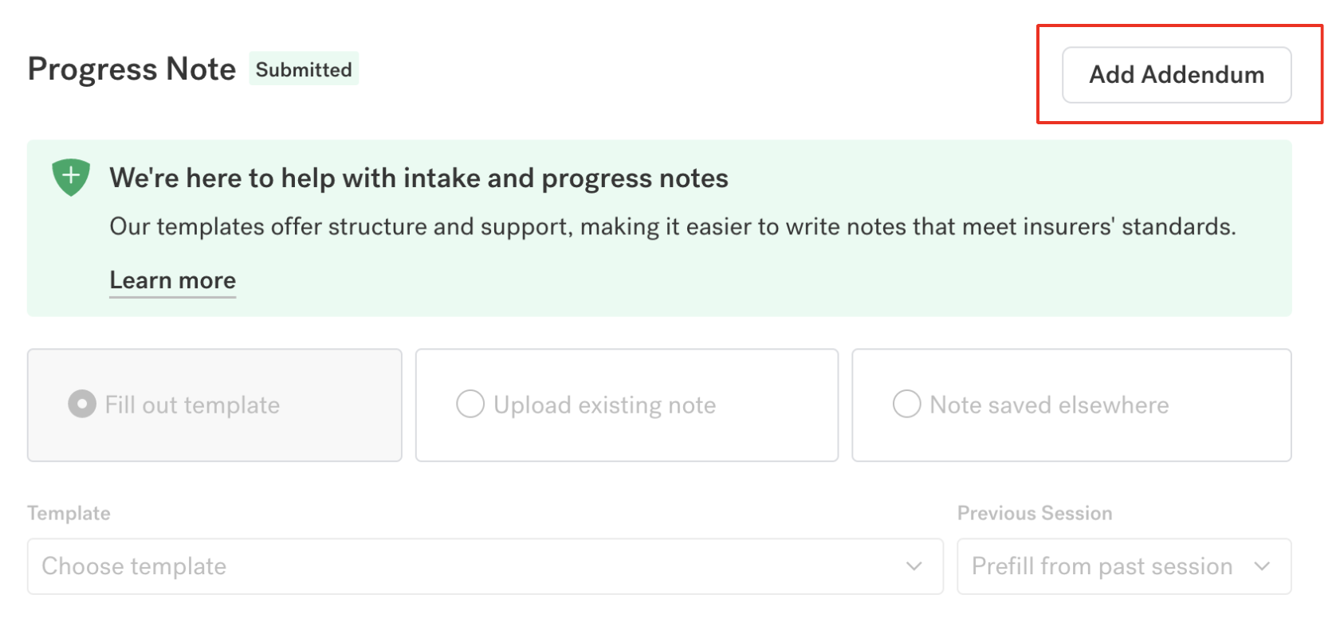Click the banner title about intake notes
Image resolution: width=1344 pixels, height=634 pixels.
coord(419,178)
